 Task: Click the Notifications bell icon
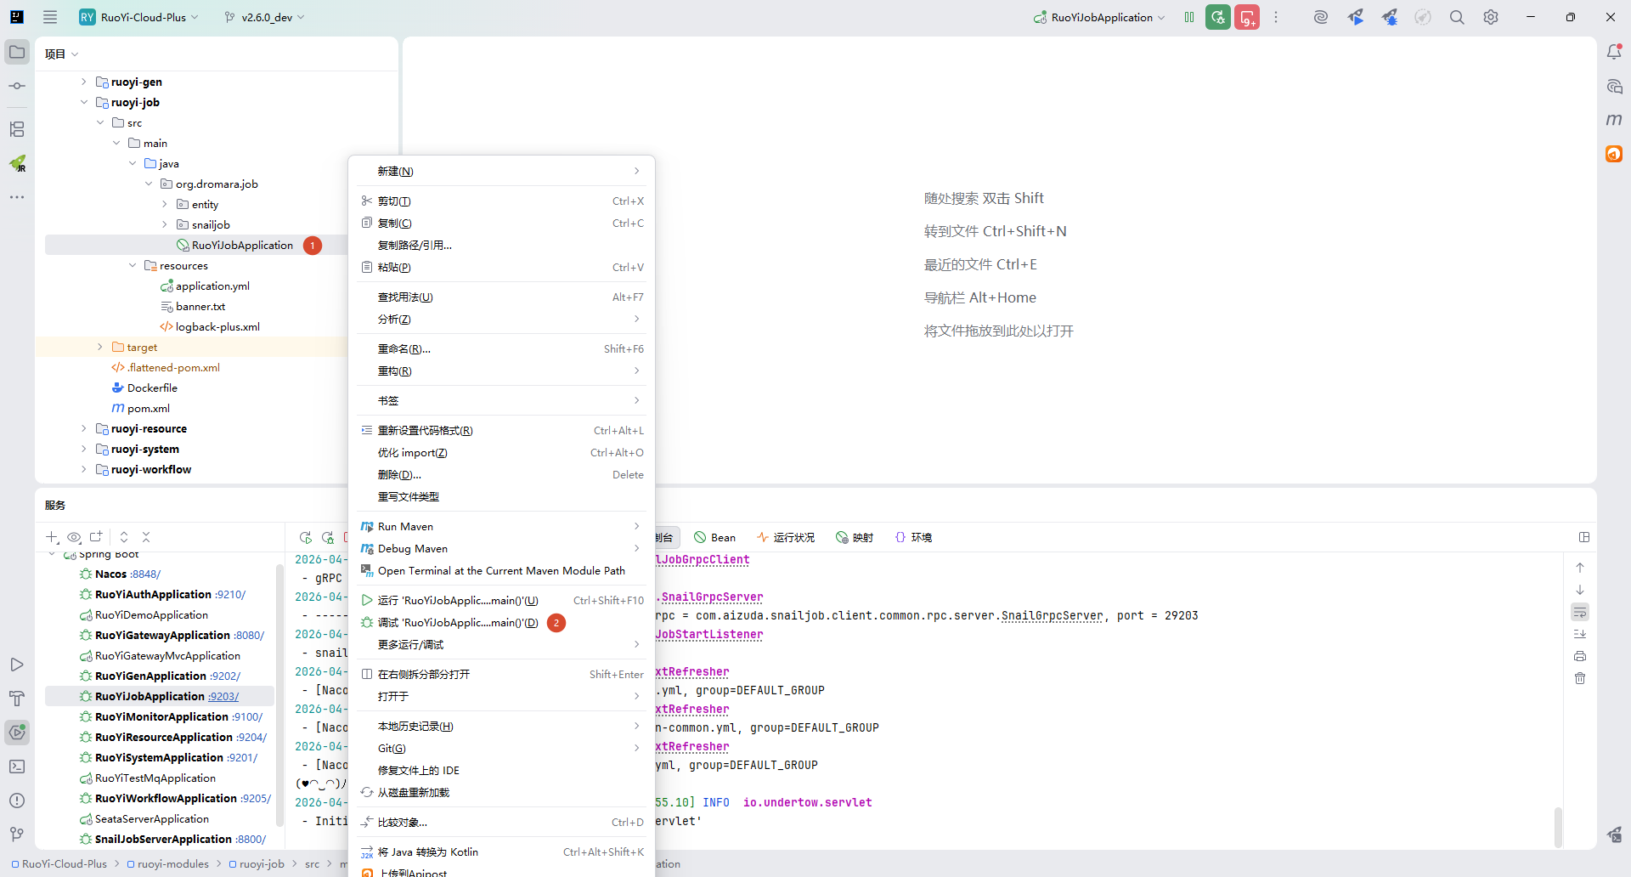click(x=1614, y=52)
